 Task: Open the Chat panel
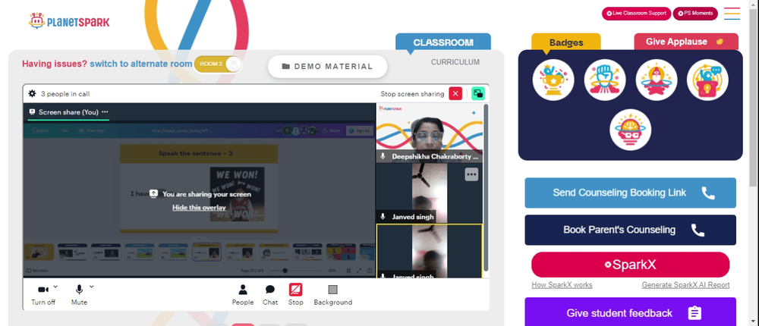pyautogui.click(x=270, y=295)
